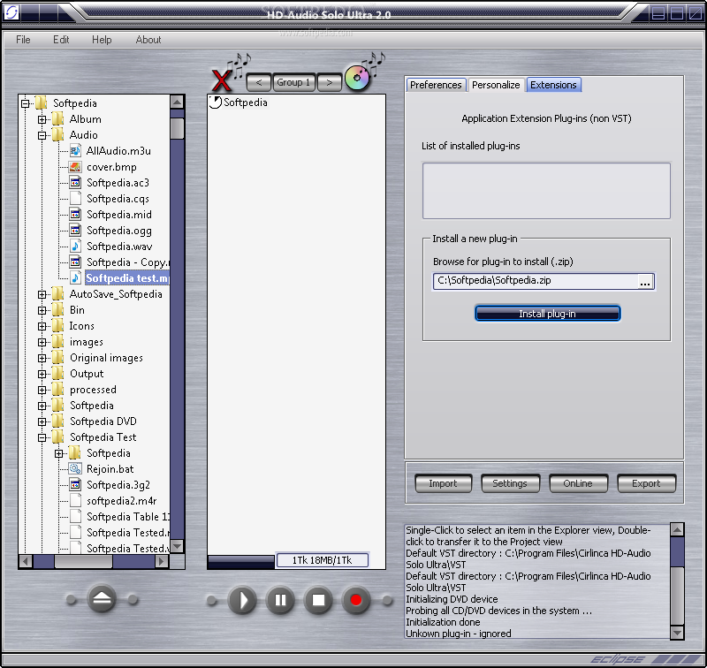Go to the previous group with the < button
The height and width of the screenshot is (668, 707).
pos(259,82)
